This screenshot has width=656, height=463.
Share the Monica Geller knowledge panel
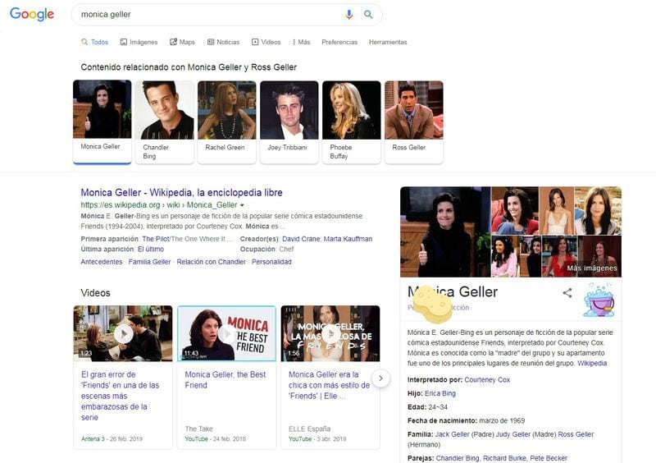click(x=567, y=293)
